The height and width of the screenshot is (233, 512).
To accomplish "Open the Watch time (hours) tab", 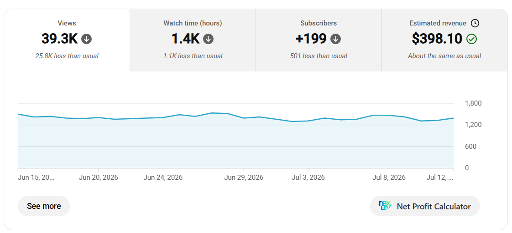I will [x=193, y=41].
